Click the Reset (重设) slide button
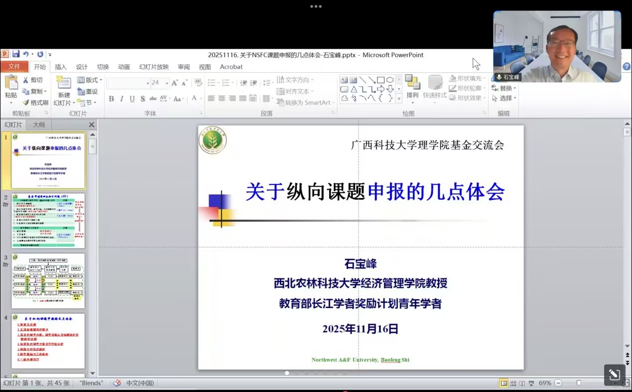This screenshot has height=392, width=632. point(88,92)
